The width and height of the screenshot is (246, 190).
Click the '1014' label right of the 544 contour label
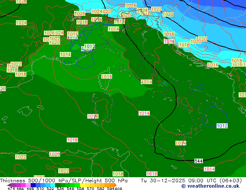click(x=210, y=169)
